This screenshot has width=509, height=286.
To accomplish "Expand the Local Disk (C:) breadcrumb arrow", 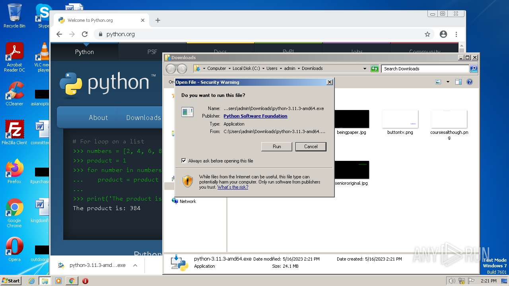I will [x=263, y=69].
